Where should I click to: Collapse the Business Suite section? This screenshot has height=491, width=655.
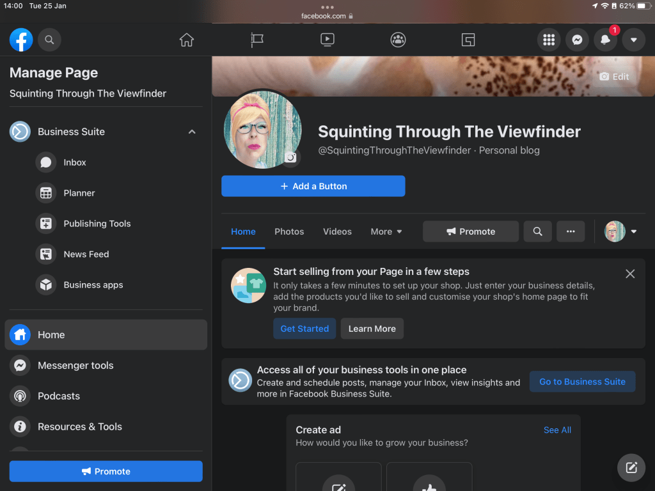point(192,132)
